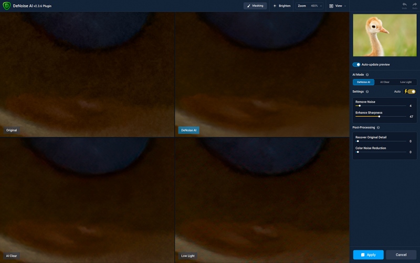Adjust Recover Original Detail slider

tap(381, 141)
